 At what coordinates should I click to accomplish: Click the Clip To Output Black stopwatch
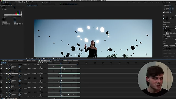[x=3, y=24]
